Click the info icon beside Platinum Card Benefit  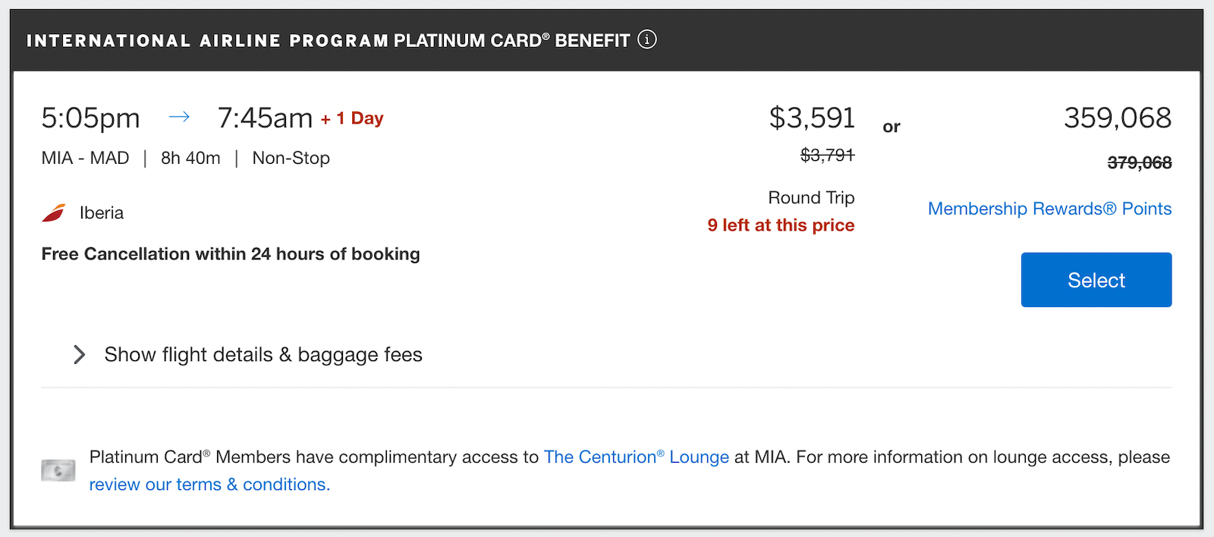coord(648,39)
